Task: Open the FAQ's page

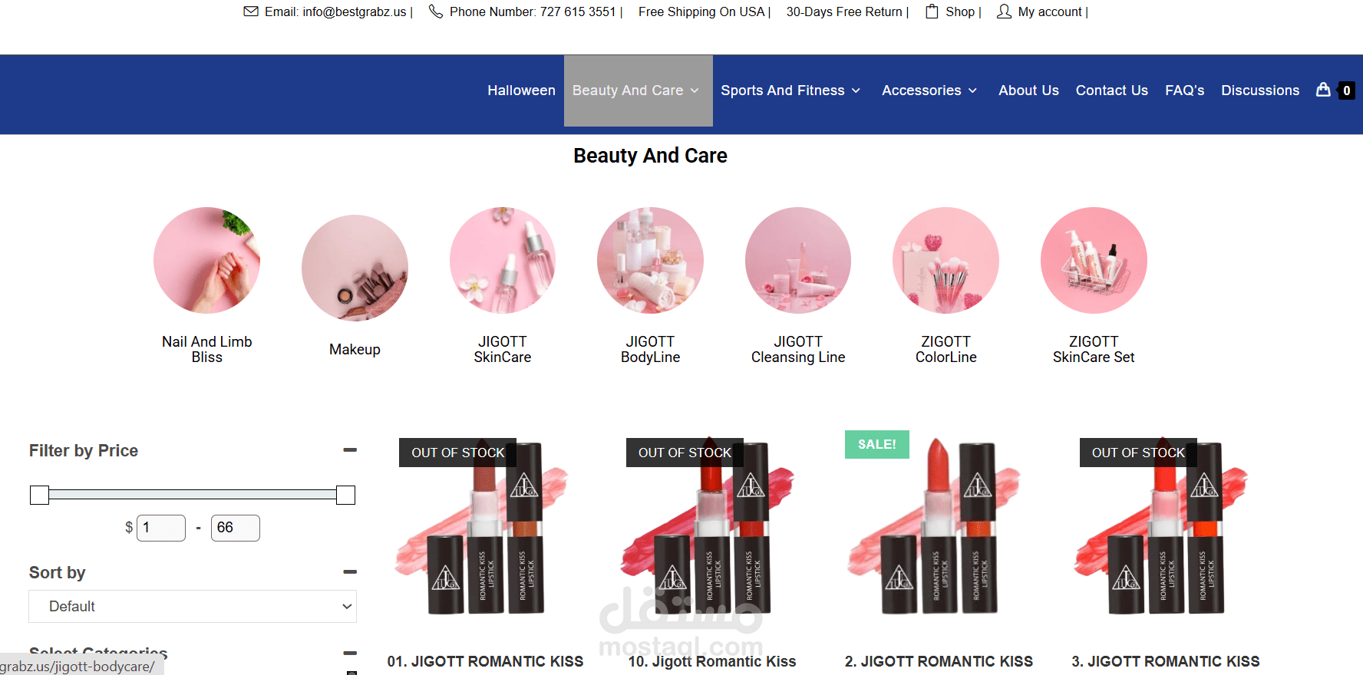Action: coord(1184,91)
